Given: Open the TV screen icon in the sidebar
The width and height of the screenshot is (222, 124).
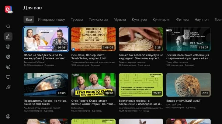Looking at the screenshot, I should 8,77.
